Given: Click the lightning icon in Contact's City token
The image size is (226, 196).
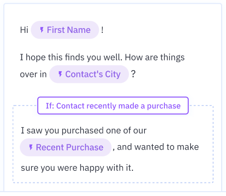Looking at the screenshot, I should point(60,74).
